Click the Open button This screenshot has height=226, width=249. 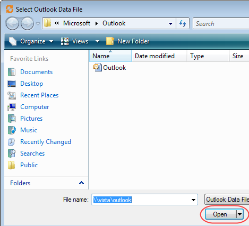(220, 214)
